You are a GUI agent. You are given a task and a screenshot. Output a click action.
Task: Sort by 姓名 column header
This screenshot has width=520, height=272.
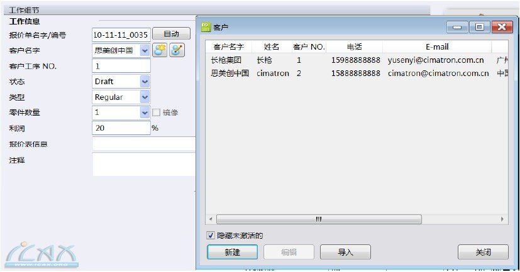[x=272, y=46]
